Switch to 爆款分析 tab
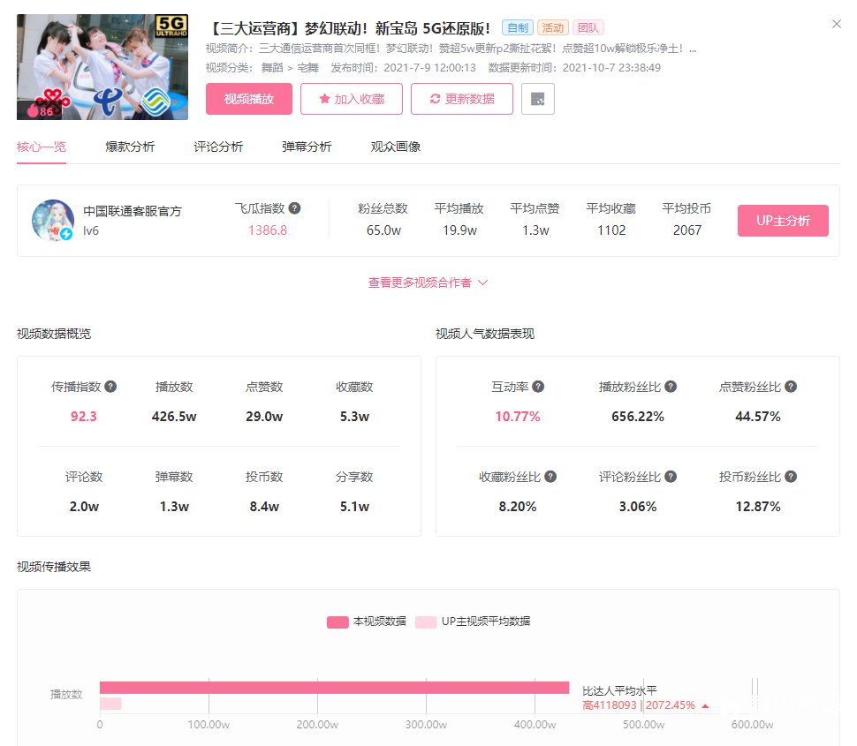 (x=130, y=147)
